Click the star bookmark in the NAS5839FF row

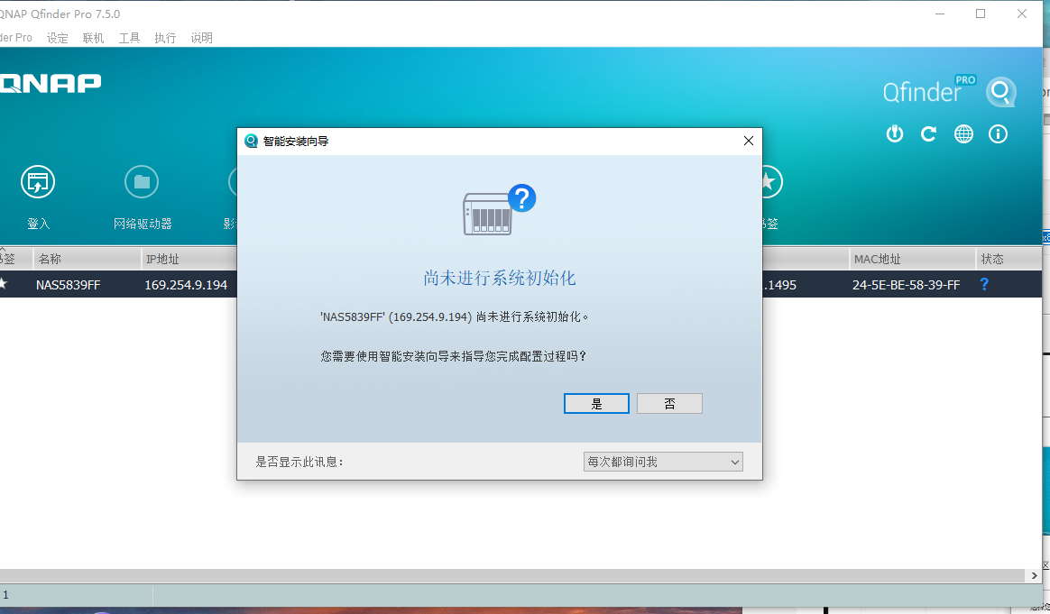pos(4,284)
